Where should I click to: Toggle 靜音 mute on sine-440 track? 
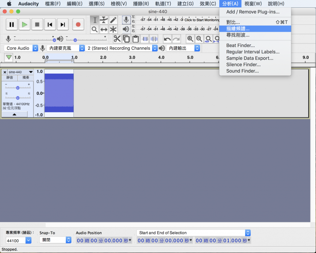click(x=10, y=78)
